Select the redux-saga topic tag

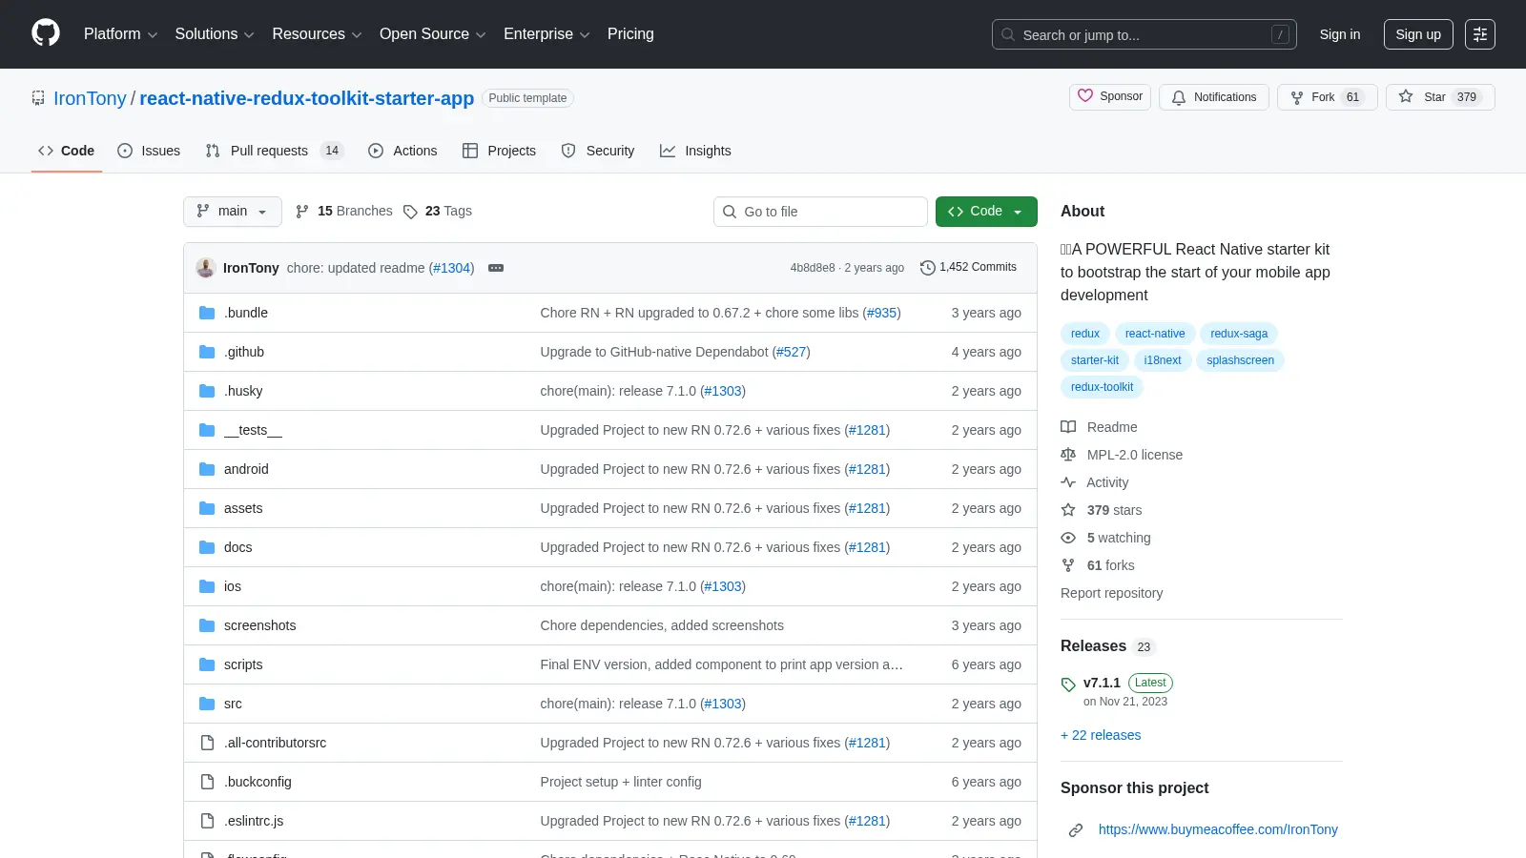[1239, 334]
